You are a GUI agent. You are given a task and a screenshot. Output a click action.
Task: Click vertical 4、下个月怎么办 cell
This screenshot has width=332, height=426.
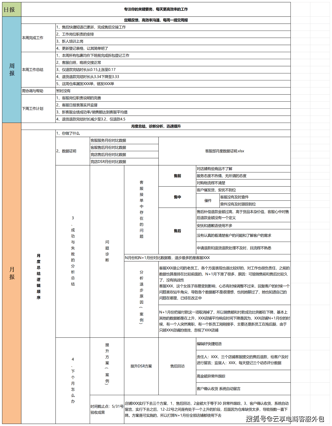pos(73,381)
